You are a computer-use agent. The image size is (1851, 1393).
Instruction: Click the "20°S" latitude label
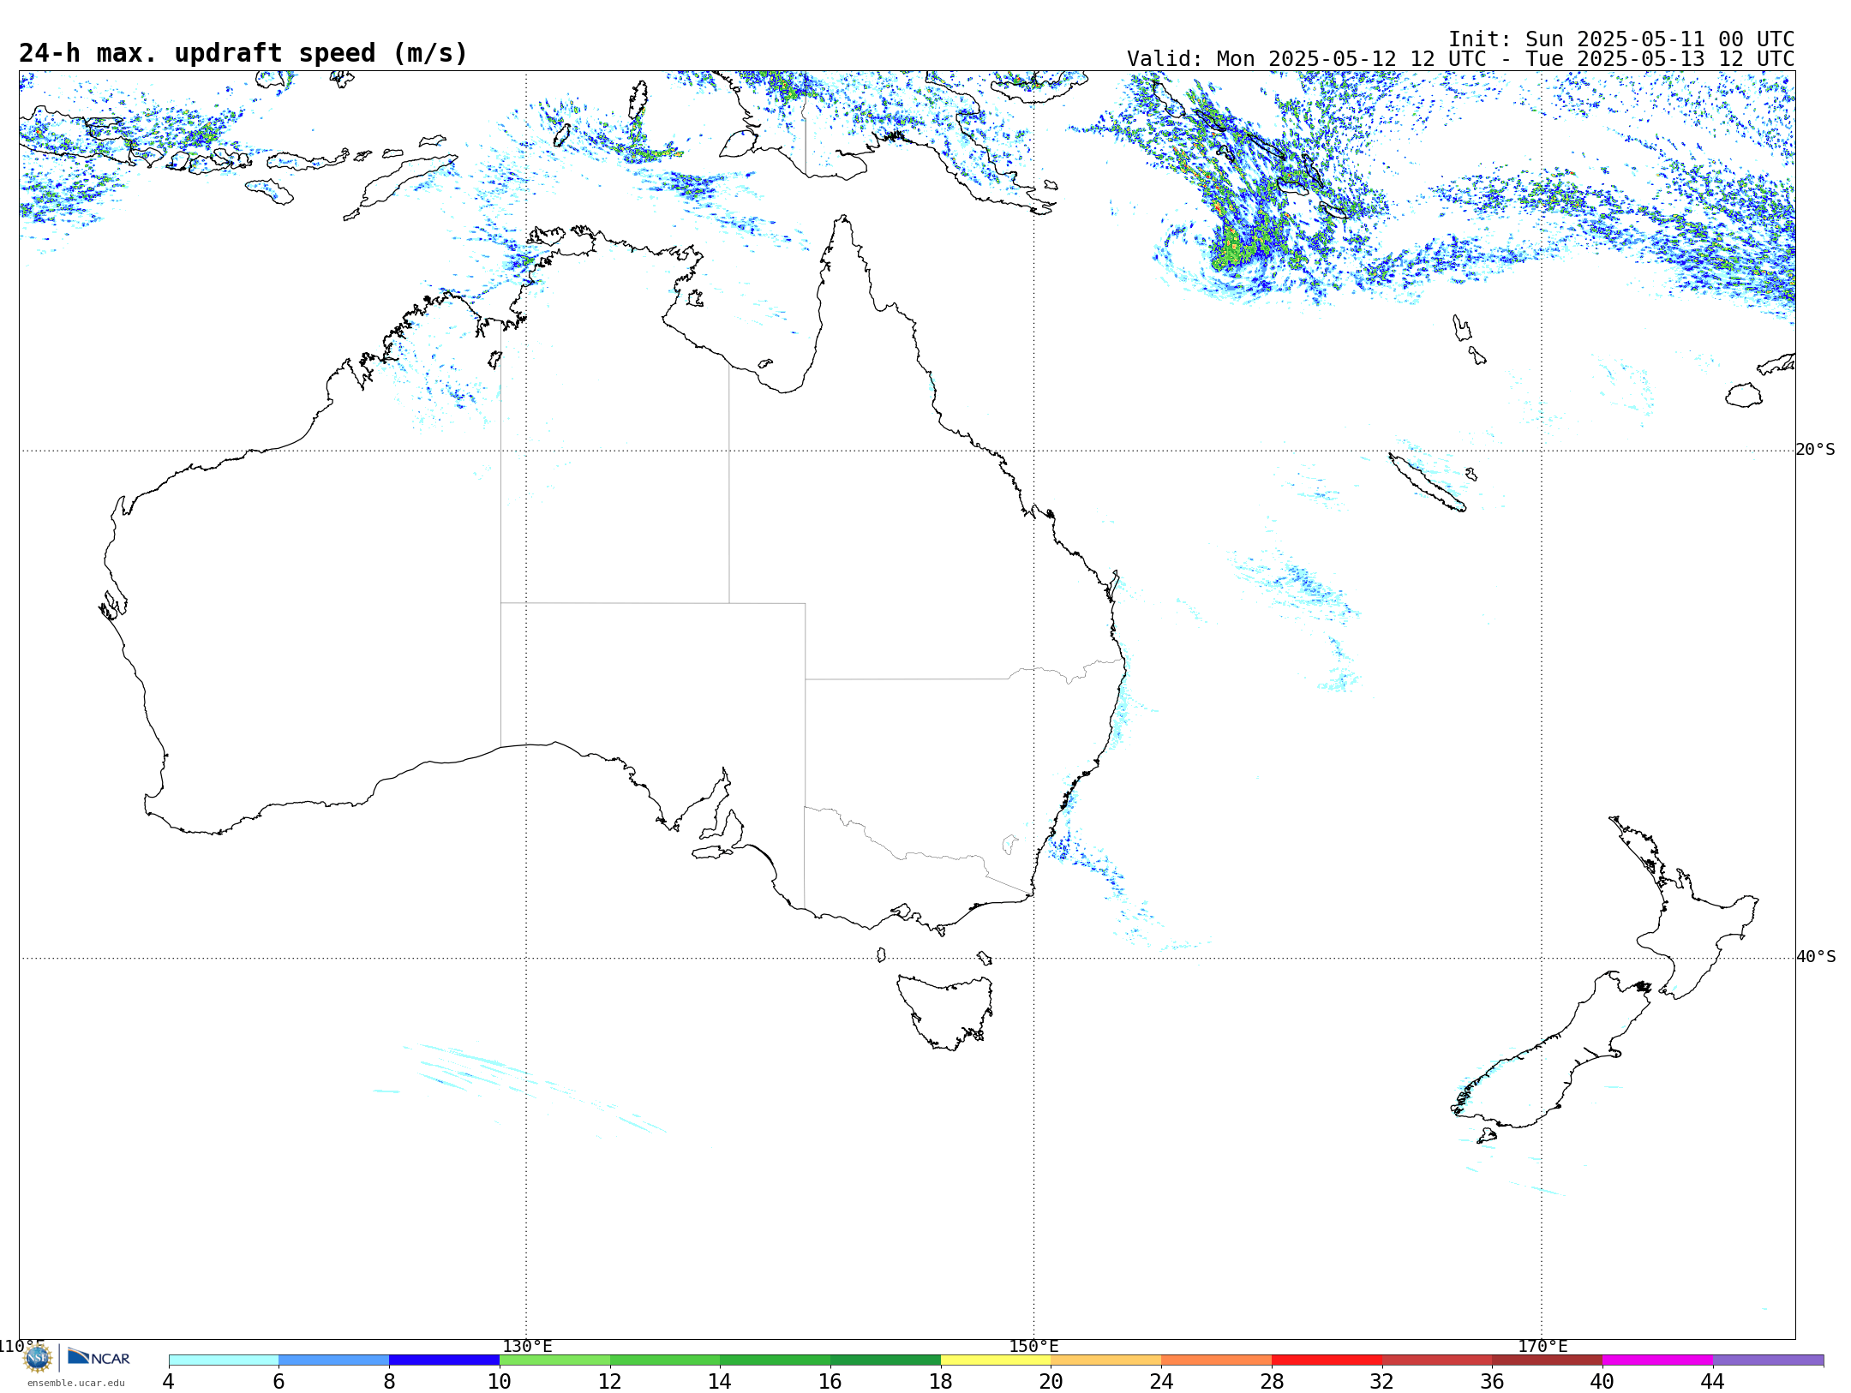1816,450
